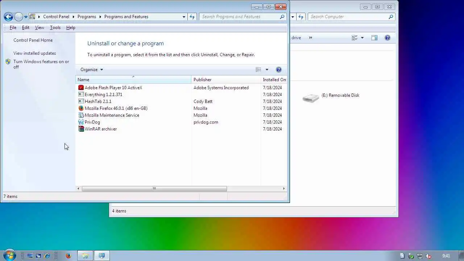
Task: Open the Help menu
Action: tap(71, 28)
